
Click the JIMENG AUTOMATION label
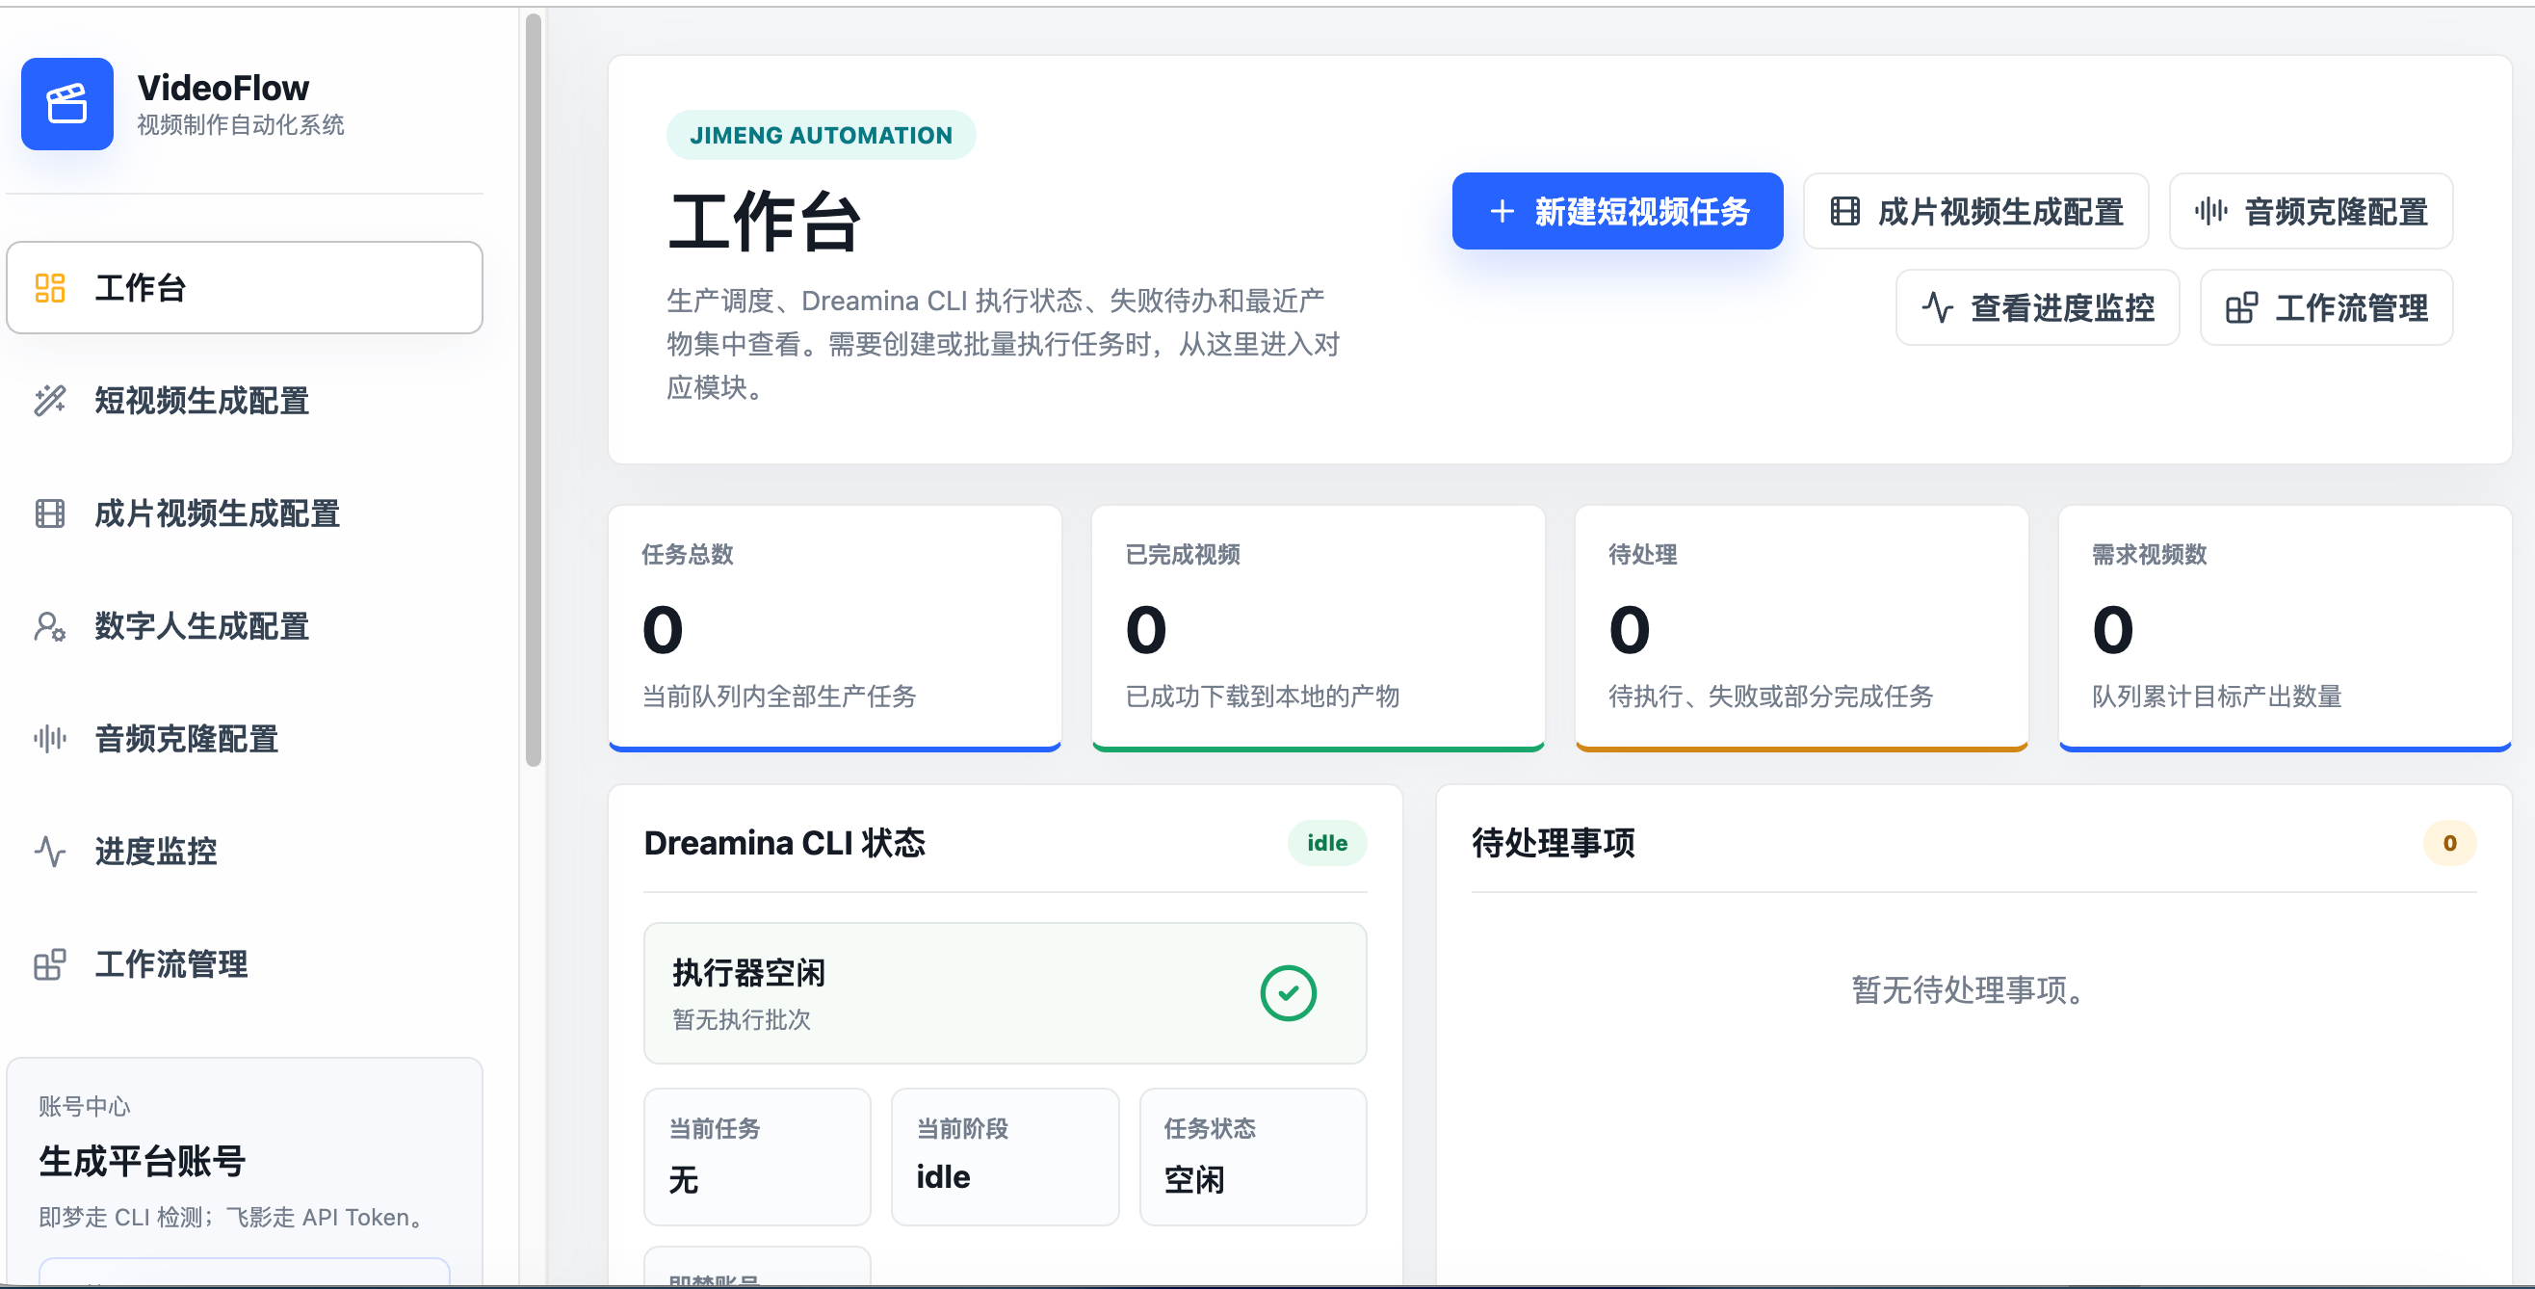821,135
